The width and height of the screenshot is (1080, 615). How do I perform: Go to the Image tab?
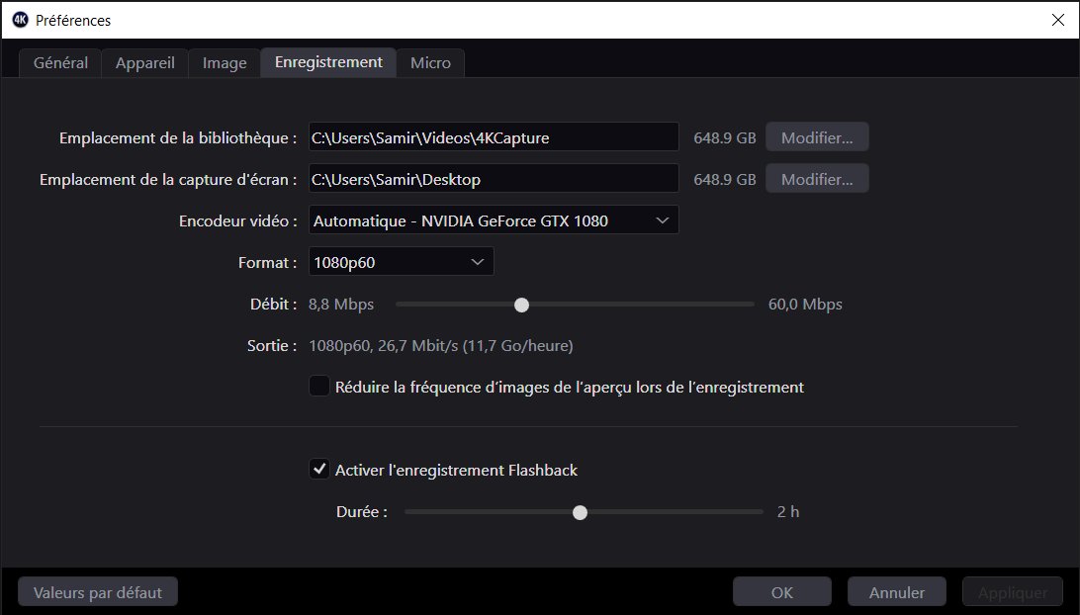(x=225, y=63)
